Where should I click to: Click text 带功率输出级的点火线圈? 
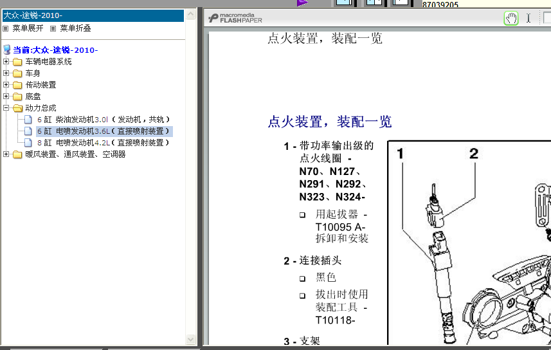[x=336, y=152]
